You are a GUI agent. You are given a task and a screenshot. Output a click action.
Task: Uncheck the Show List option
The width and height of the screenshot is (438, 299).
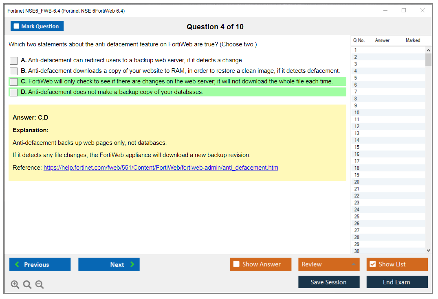[372, 264]
